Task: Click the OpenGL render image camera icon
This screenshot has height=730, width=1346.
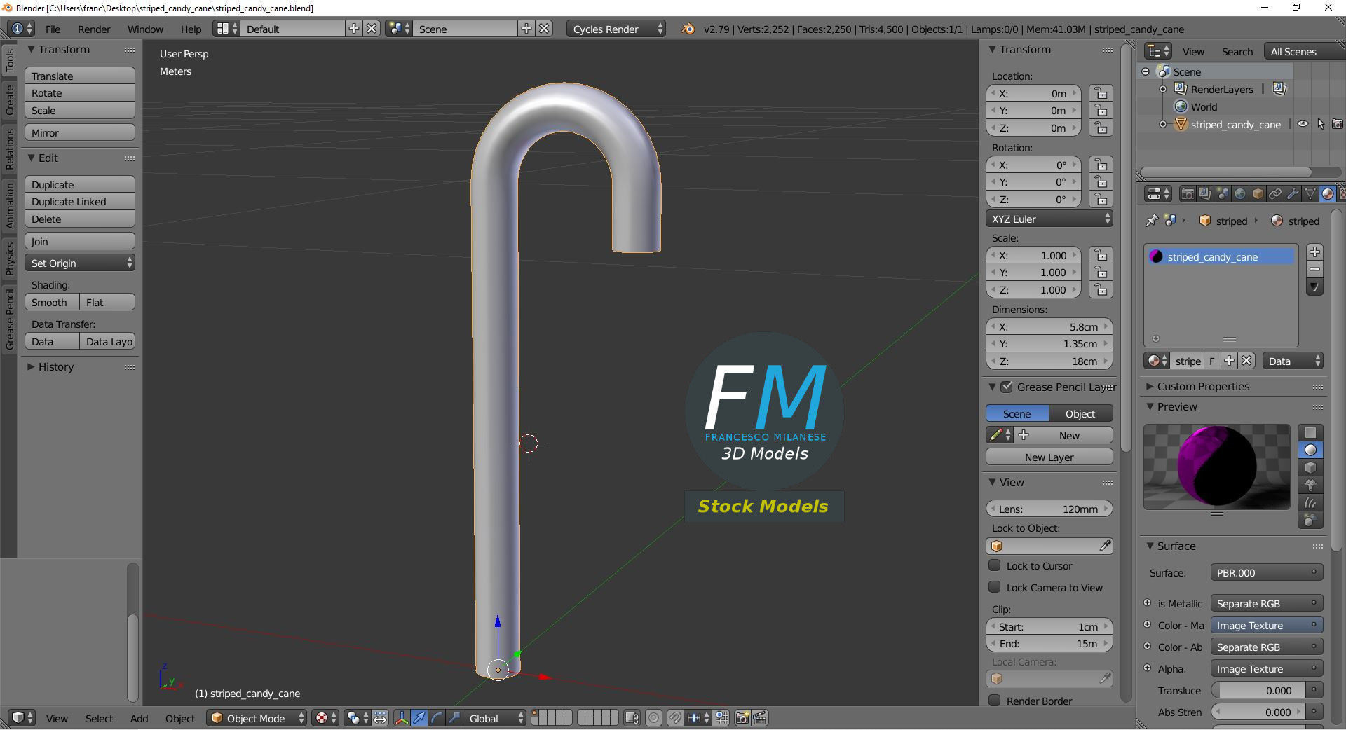Action: 742,718
